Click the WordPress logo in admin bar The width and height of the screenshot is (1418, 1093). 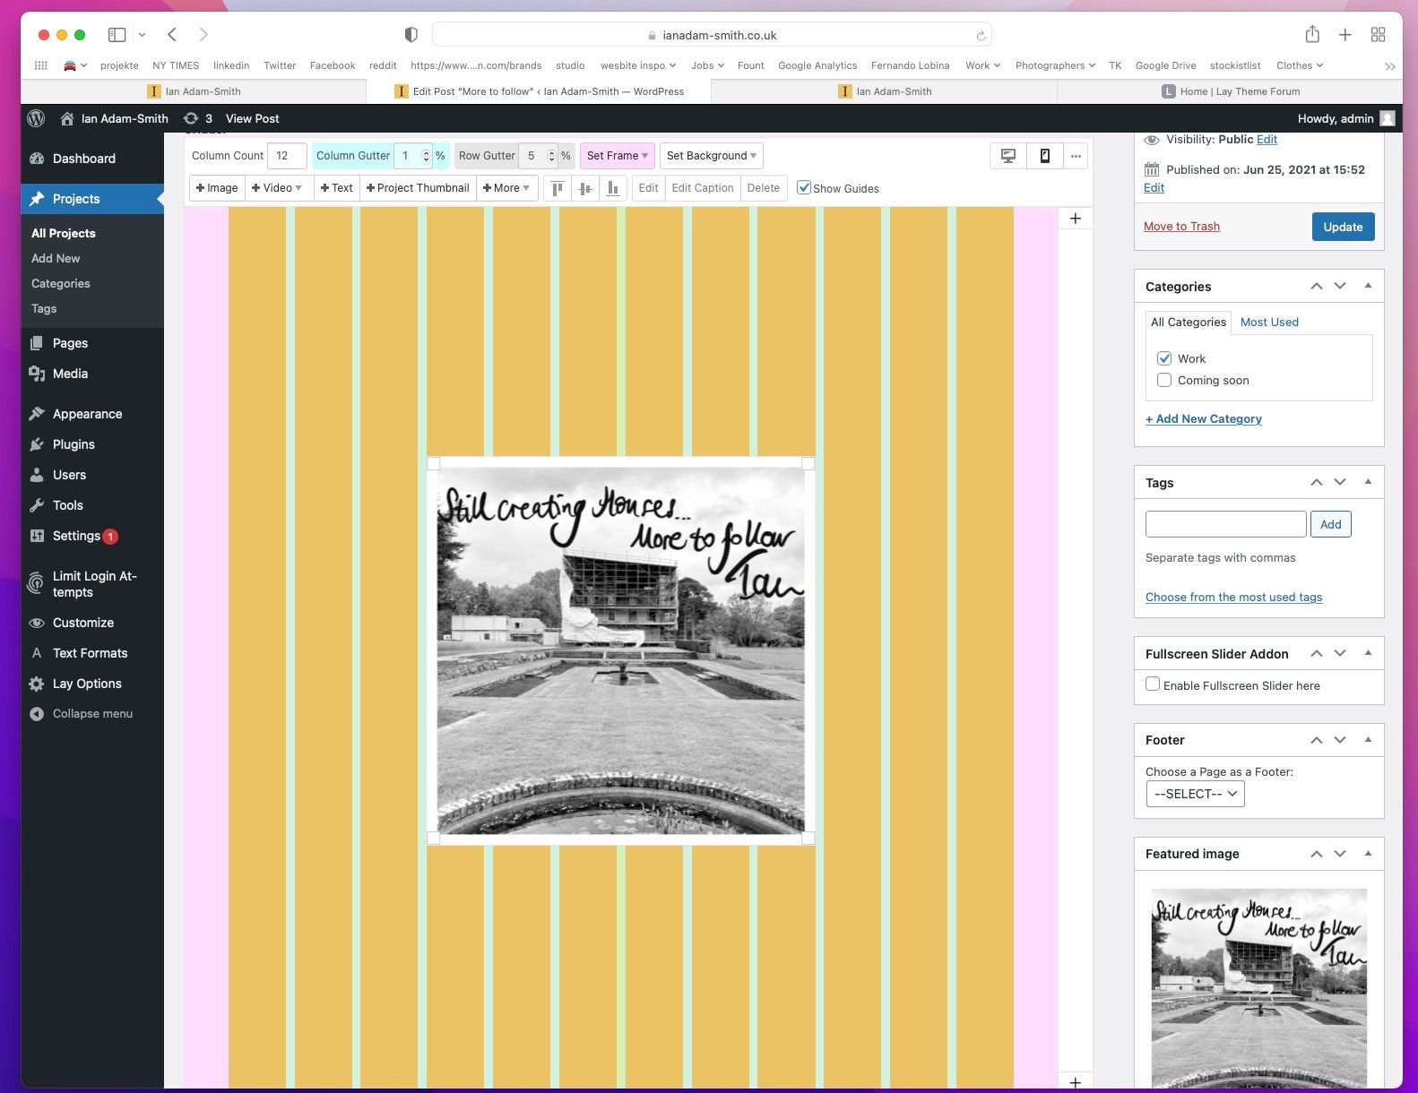(x=37, y=118)
